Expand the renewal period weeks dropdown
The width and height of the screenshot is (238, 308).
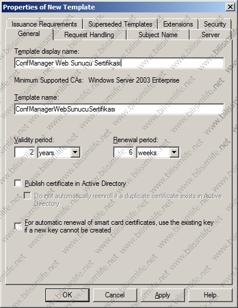(x=174, y=152)
